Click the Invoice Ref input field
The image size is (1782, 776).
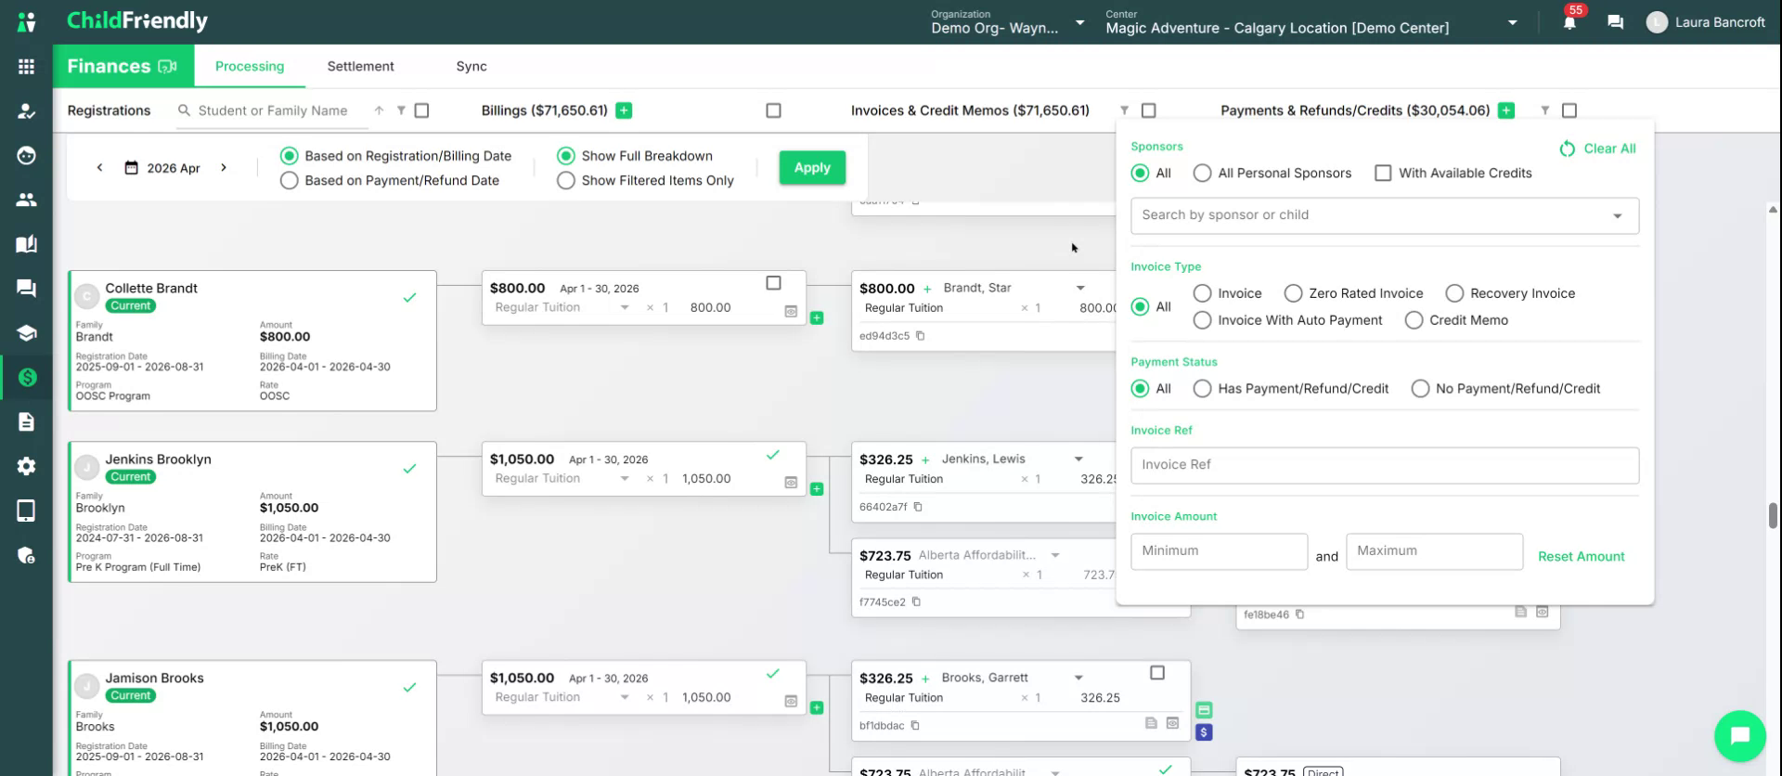point(1385,465)
